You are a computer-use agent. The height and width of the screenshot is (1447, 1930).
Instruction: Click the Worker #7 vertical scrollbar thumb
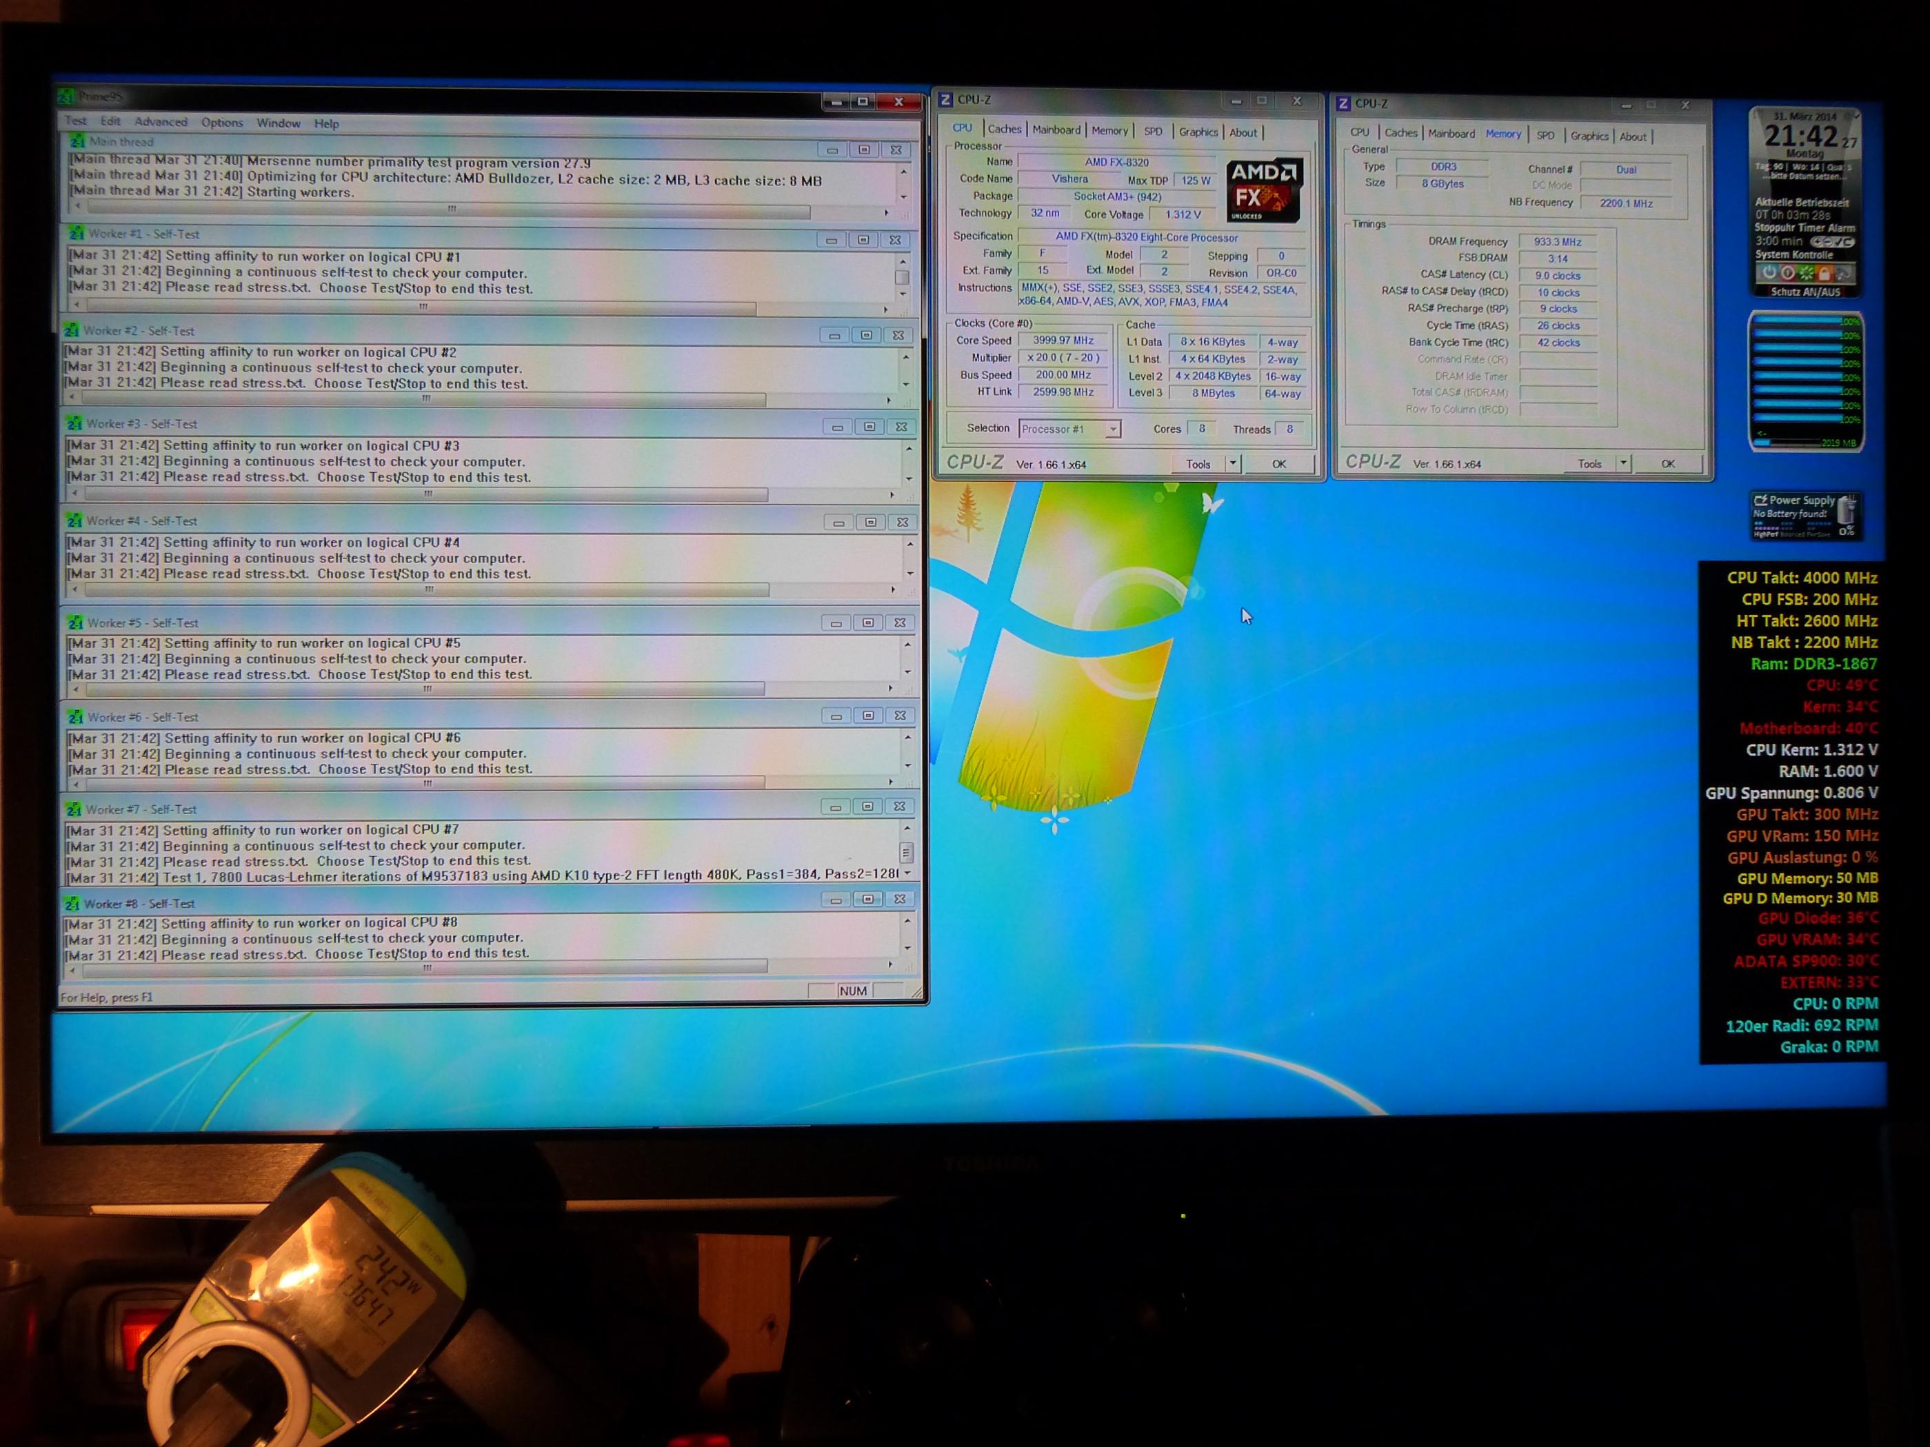pyautogui.click(x=905, y=851)
